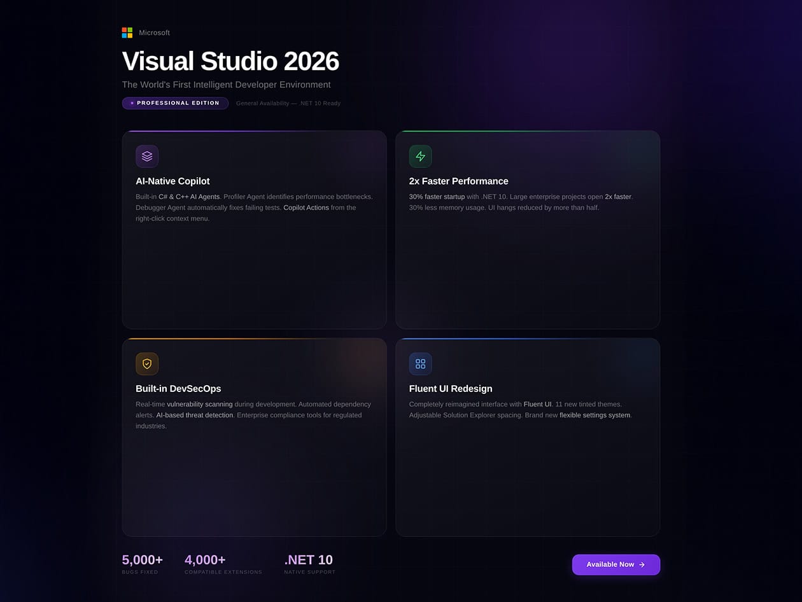Click the Available Now button
This screenshot has height=602, width=802.
click(x=616, y=564)
